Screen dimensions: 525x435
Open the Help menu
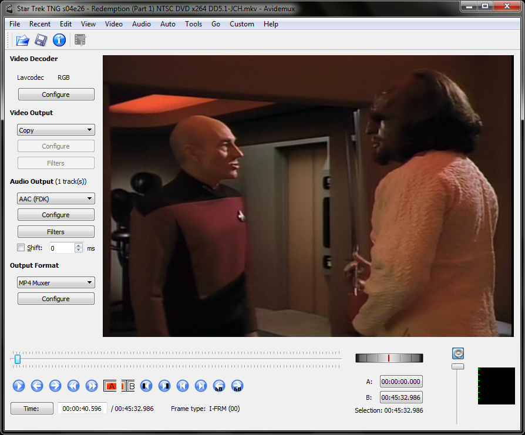pyautogui.click(x=271, y=24)
